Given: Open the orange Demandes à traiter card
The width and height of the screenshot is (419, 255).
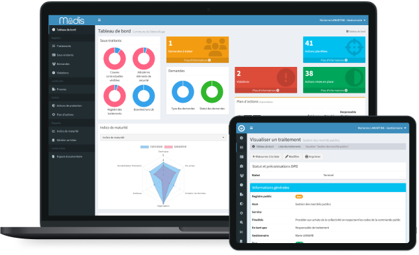Looking at the screenshot, I should (198, 50).
